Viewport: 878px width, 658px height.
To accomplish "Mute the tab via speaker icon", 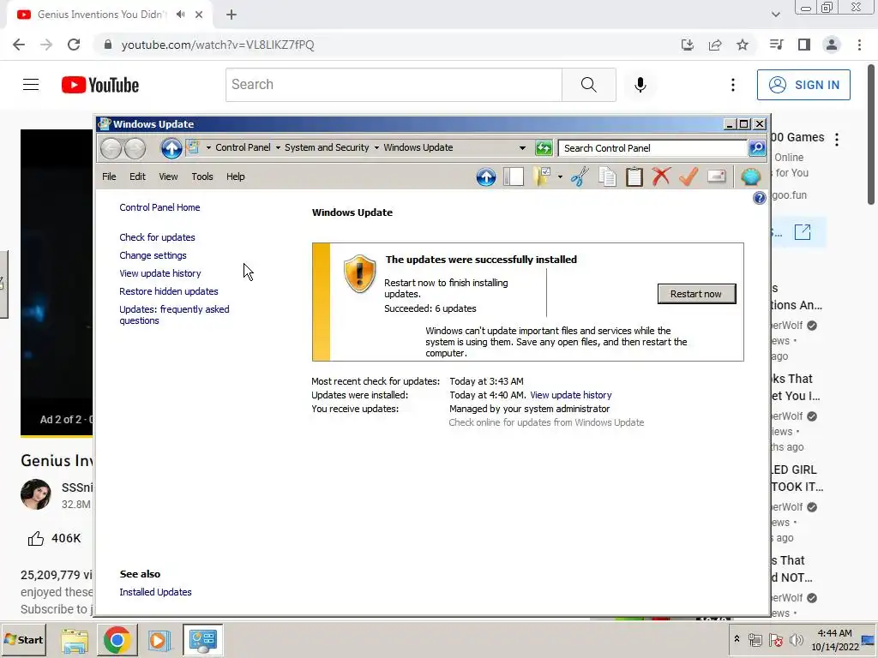I will tap(180, 15).
